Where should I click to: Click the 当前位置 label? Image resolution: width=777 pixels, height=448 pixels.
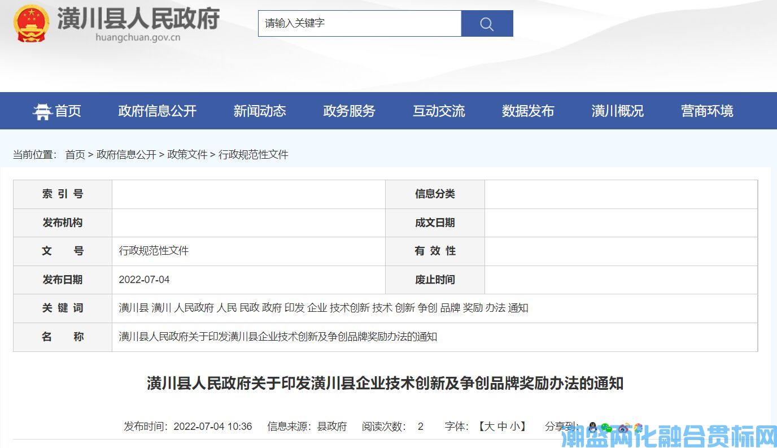tap(35, 154)
